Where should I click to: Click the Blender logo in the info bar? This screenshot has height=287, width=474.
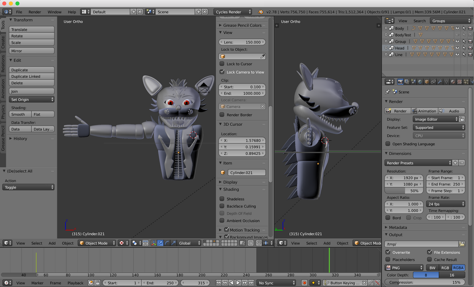point(260,12)
